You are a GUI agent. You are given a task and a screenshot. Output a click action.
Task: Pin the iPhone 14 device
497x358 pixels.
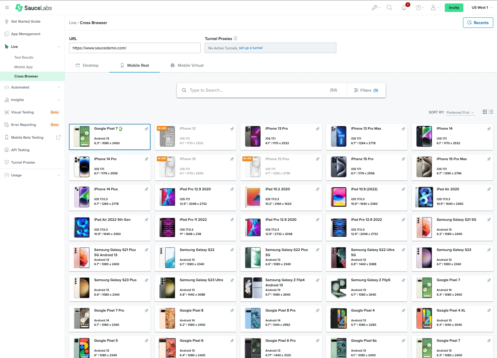[x=489, y=129]
